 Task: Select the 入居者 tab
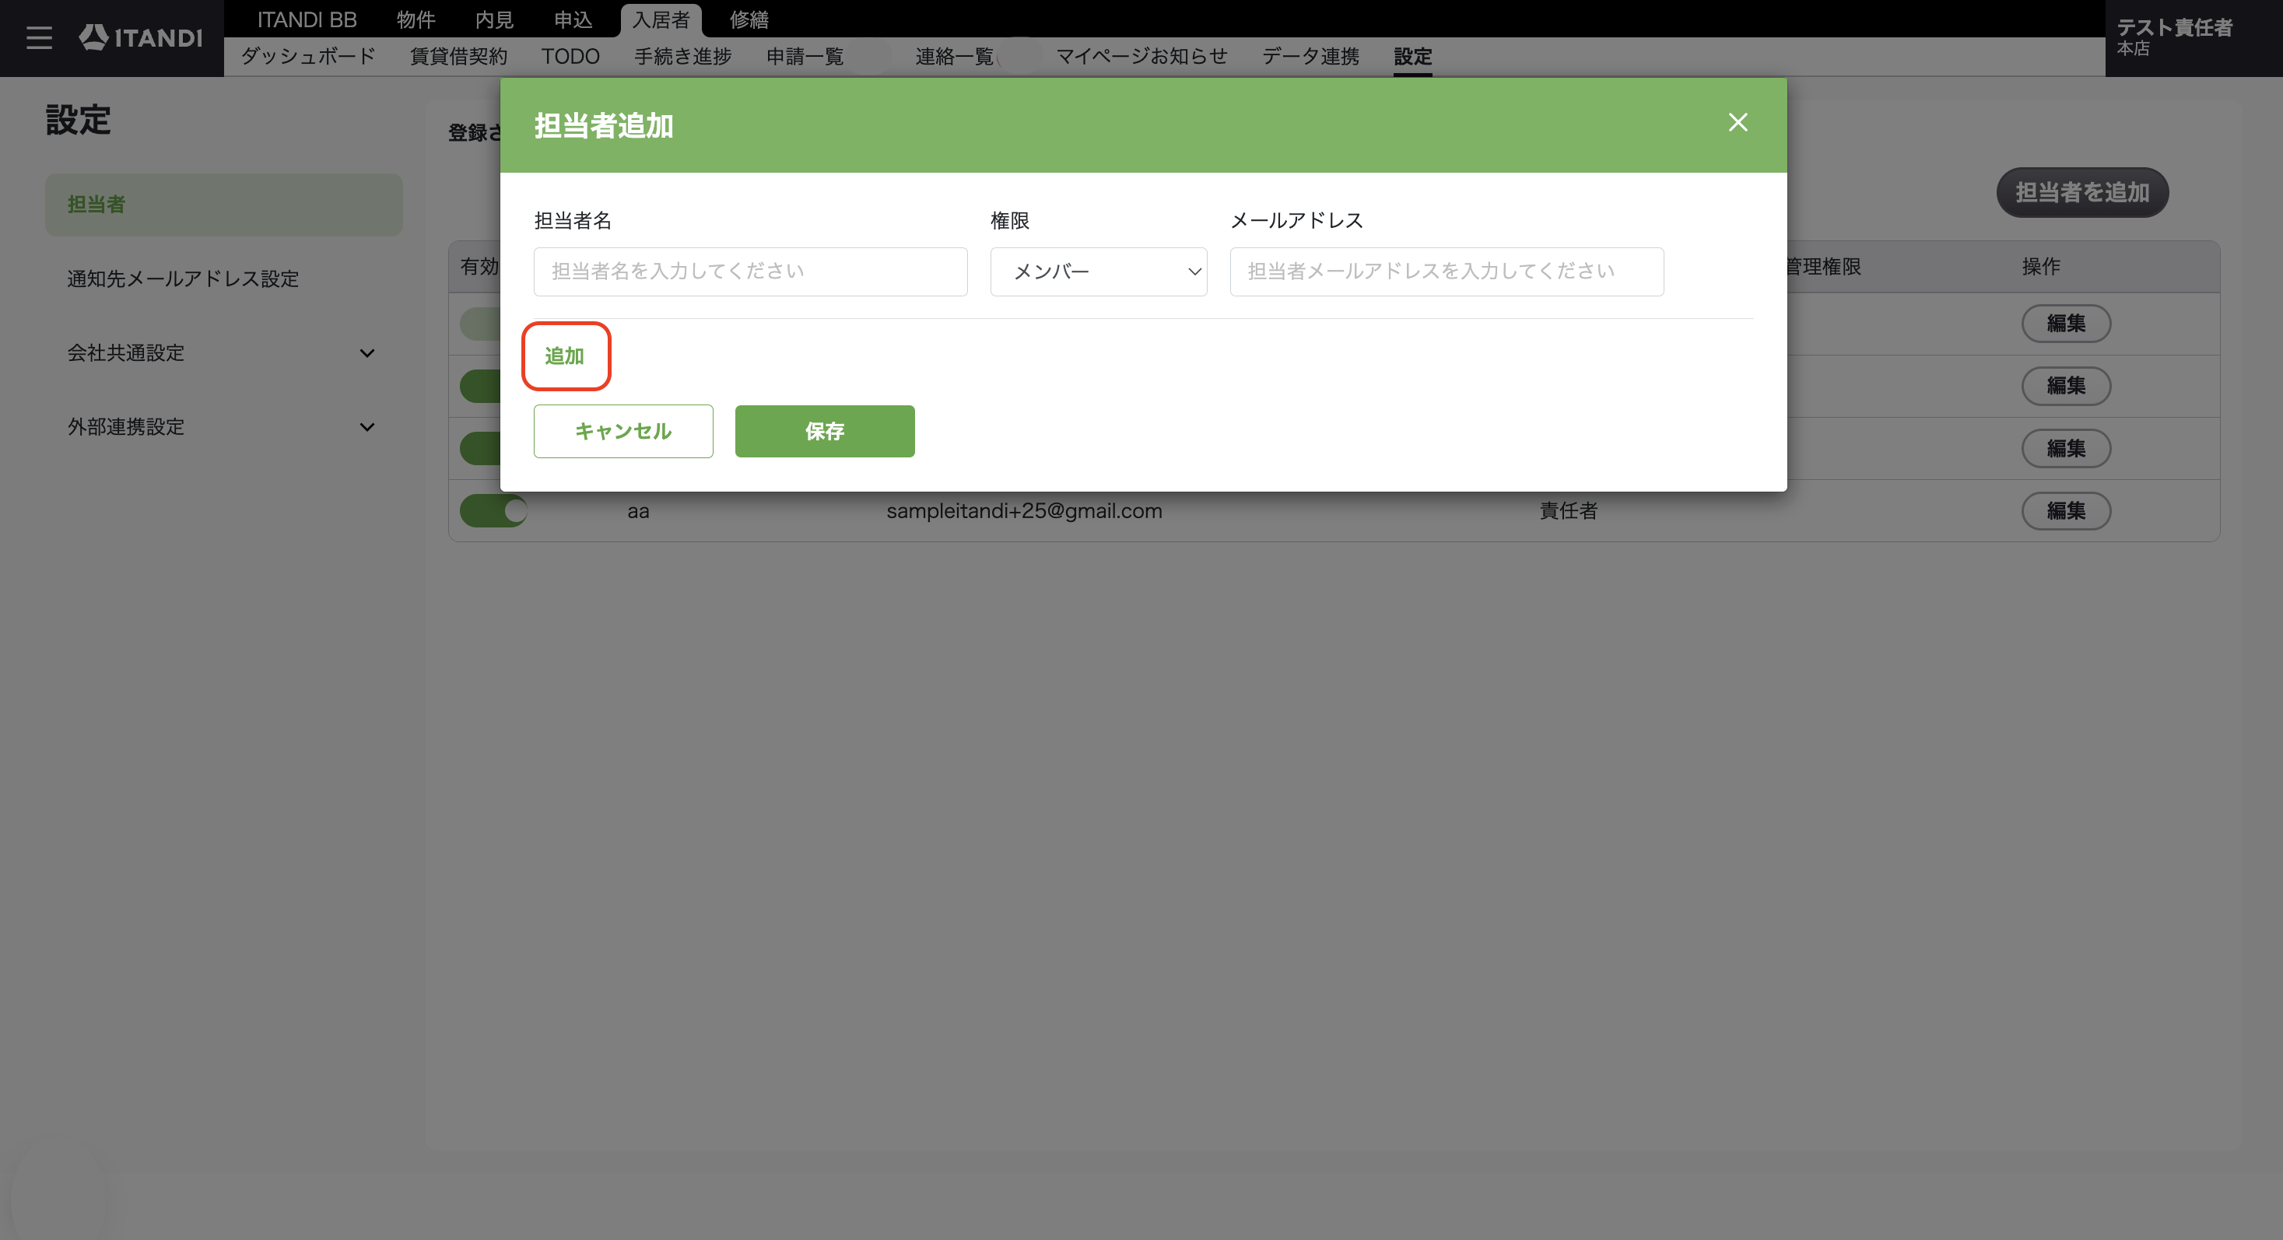pos(661,19)
